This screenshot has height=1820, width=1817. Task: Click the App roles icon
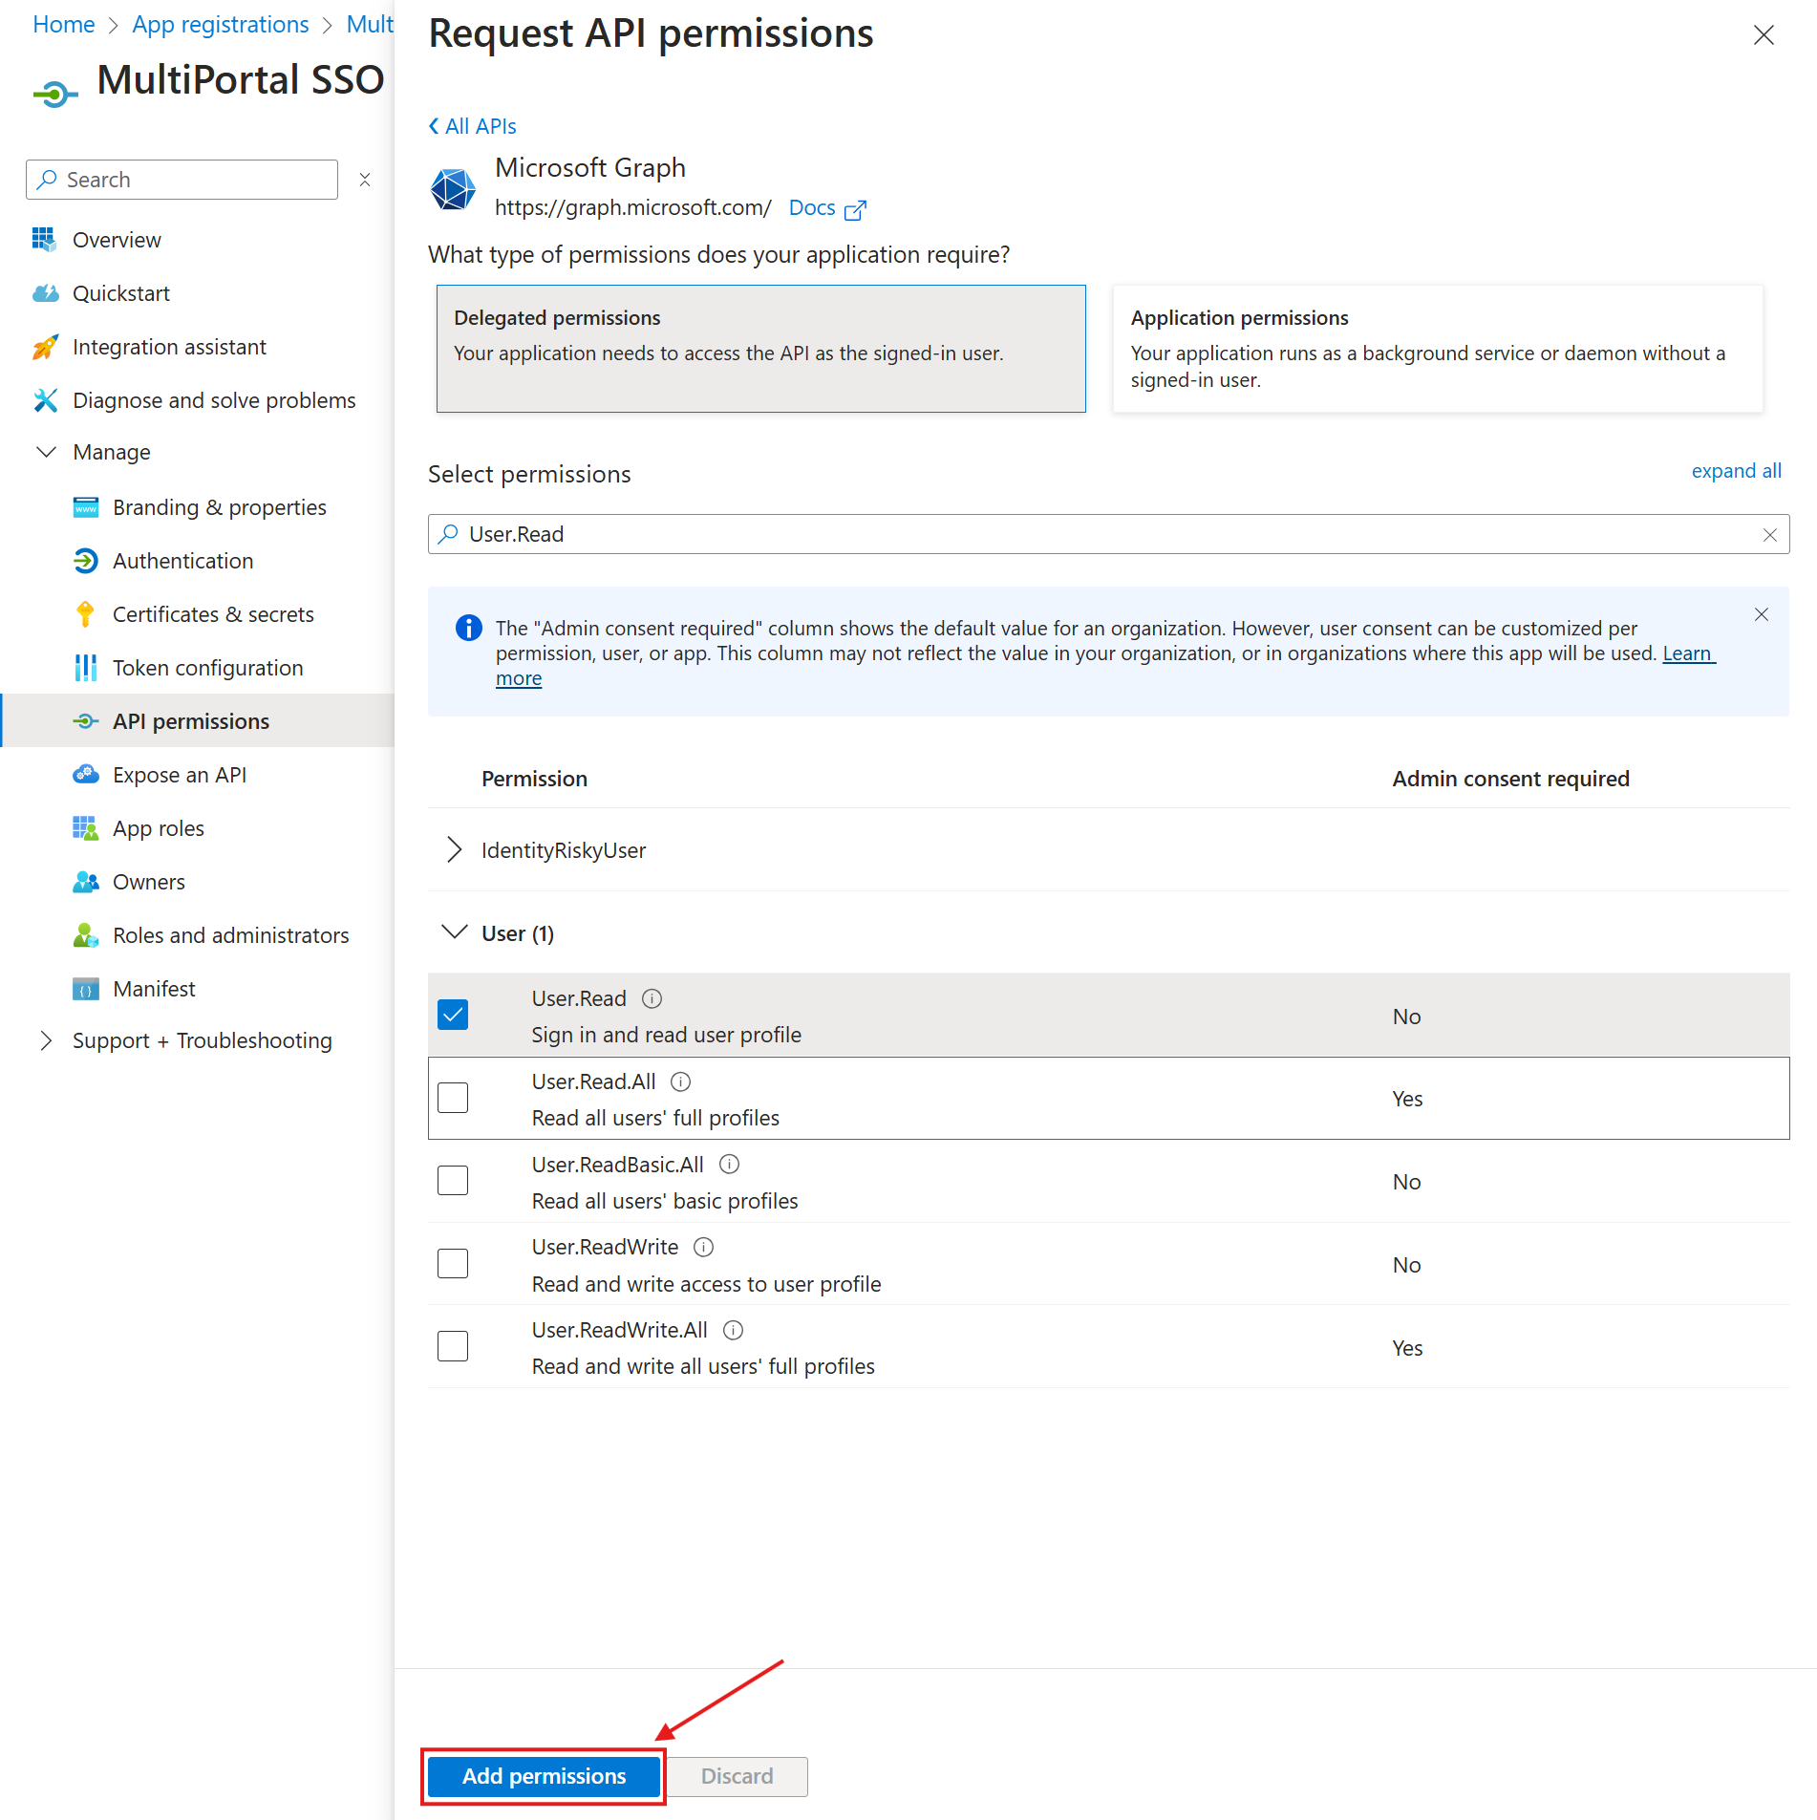86,828
